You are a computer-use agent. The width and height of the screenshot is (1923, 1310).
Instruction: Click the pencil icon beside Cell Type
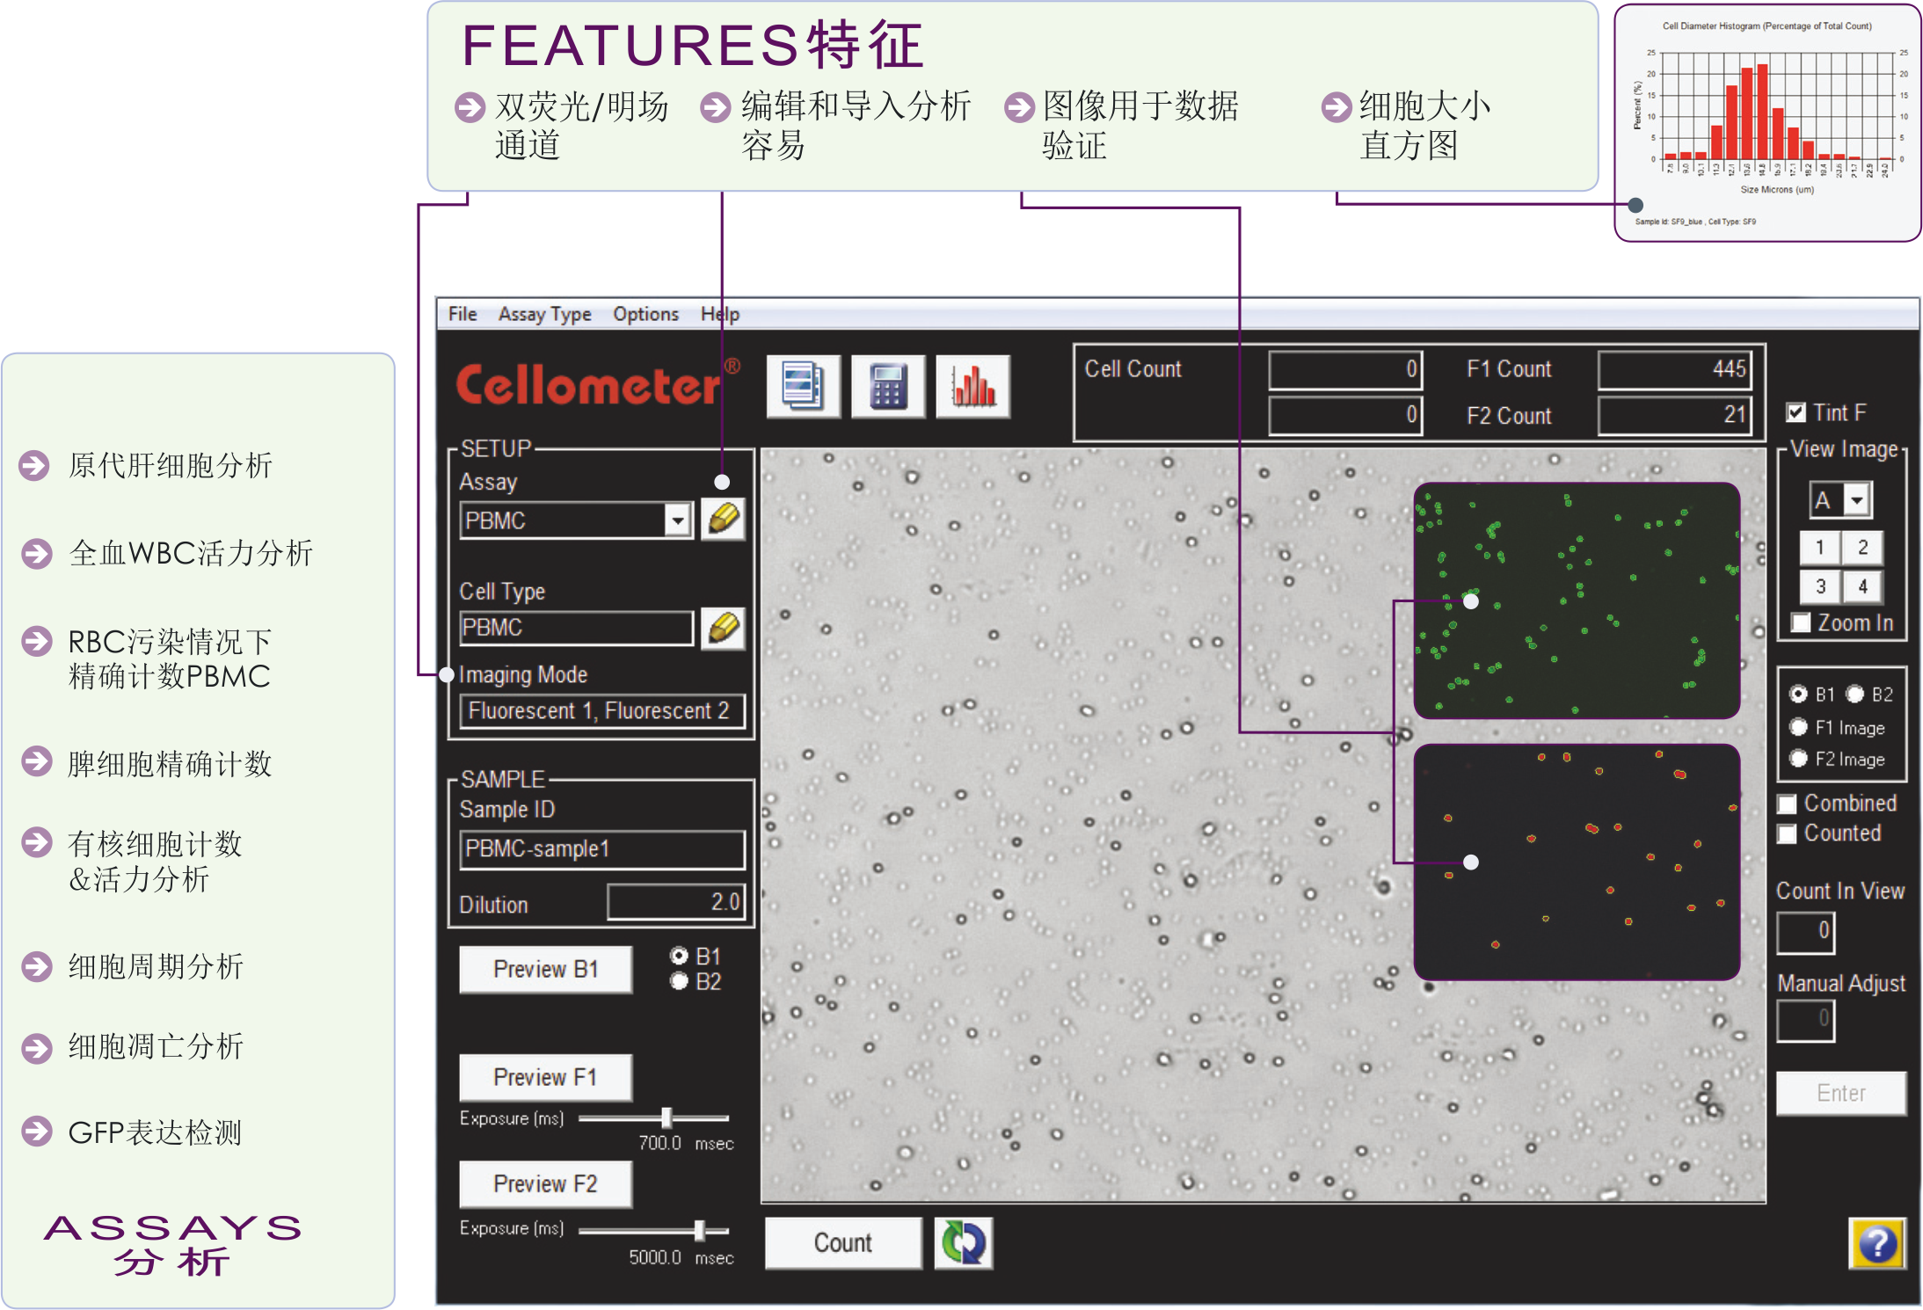(x=723, y=628)
